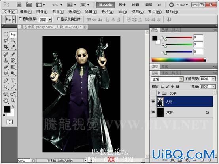Reset default foreground background colors icon
This screenshot has height=164, width=219.
[4, 115]
